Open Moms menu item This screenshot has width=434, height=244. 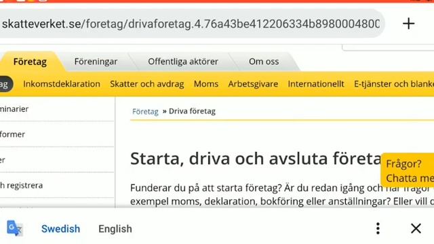[x=206, y=84]
